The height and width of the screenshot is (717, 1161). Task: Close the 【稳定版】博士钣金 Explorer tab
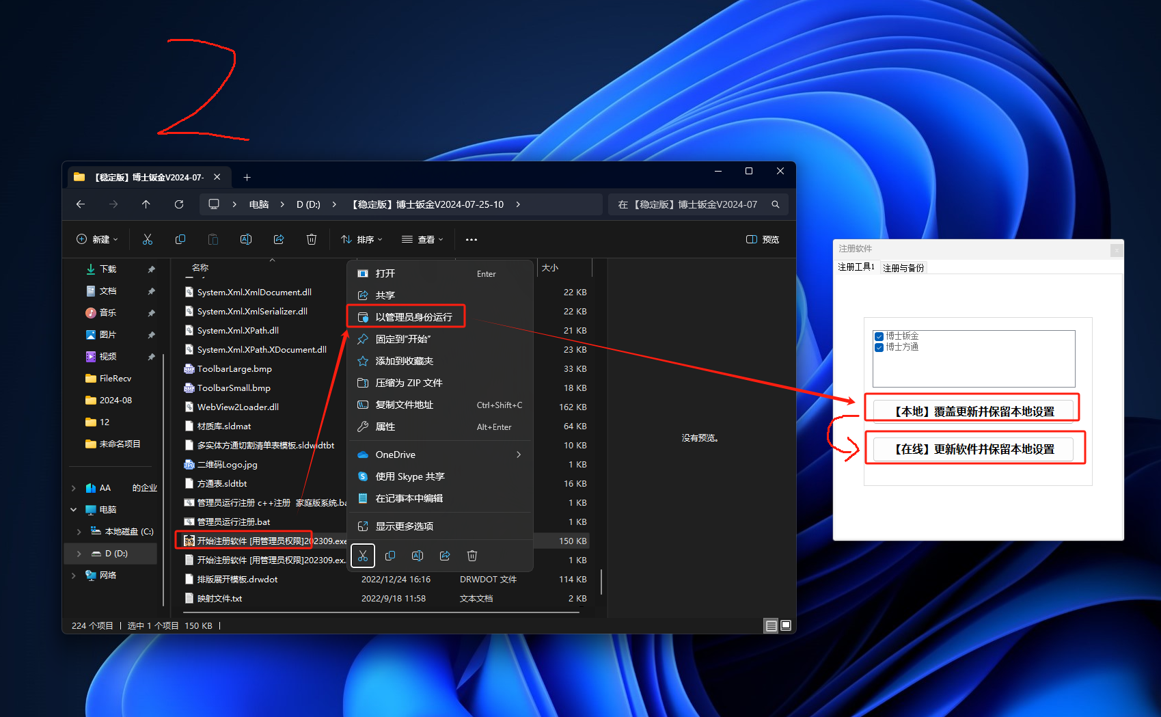pyautogui.click(x=217, y=177)
